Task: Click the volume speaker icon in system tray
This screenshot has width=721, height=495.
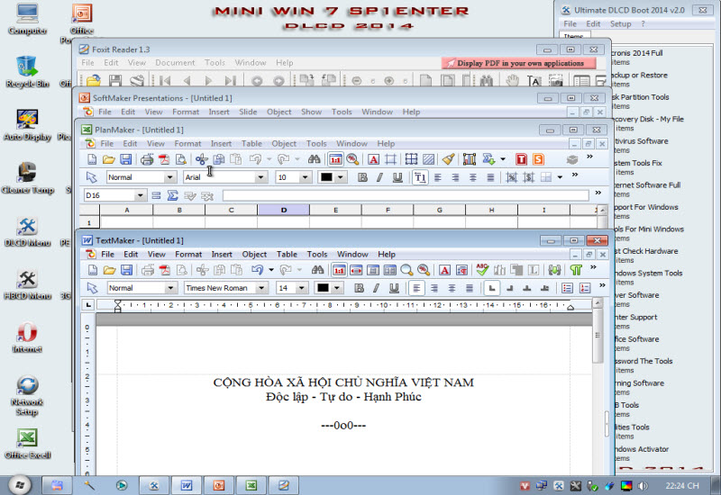Action: click(643, 485)
